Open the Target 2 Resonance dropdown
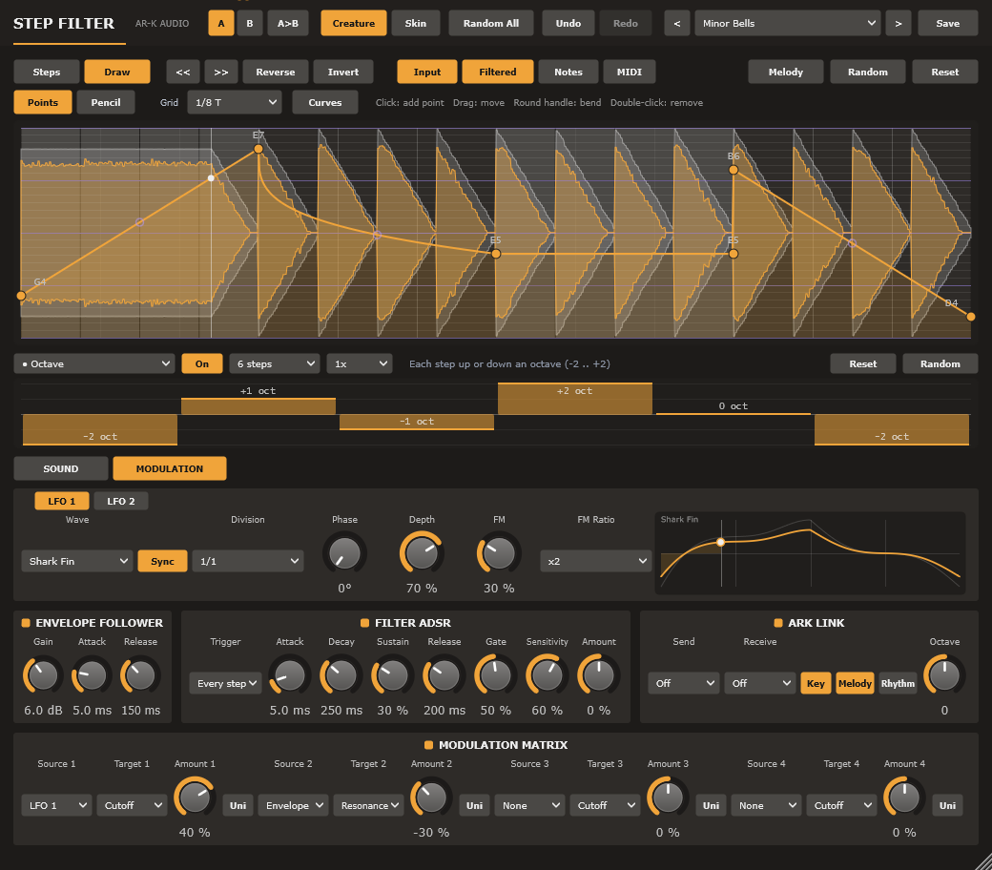 point(368,805)
